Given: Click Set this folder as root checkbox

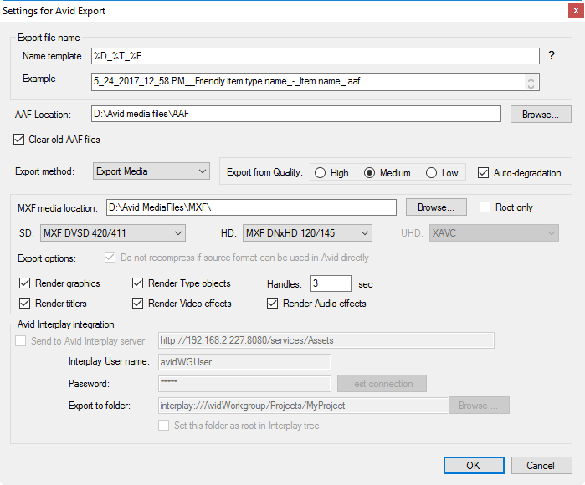Looking at the screenshot, I should 163,426.
